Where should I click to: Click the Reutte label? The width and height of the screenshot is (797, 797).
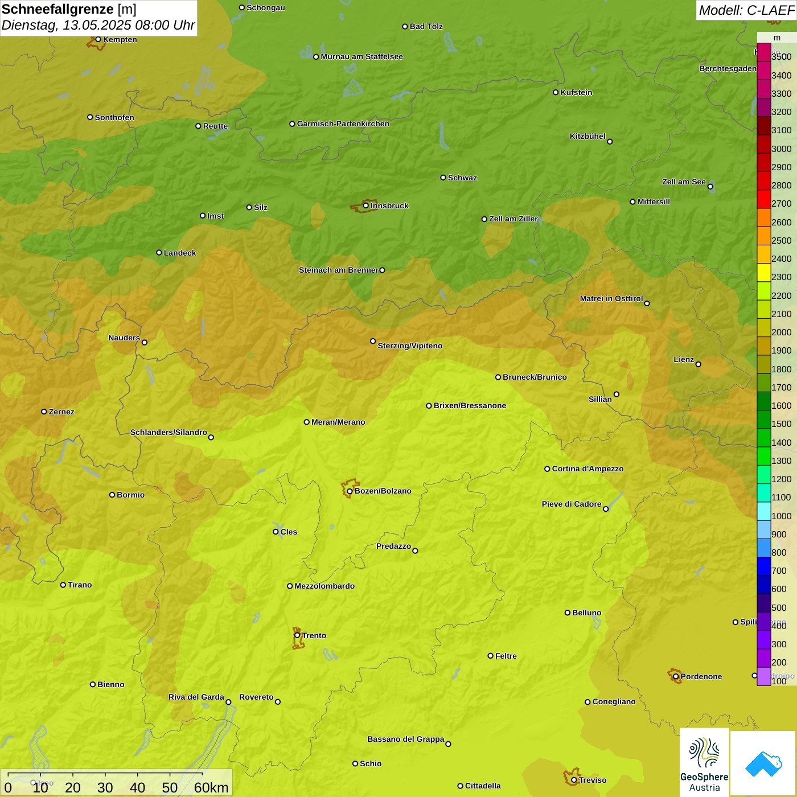click(x=215, y=126)
